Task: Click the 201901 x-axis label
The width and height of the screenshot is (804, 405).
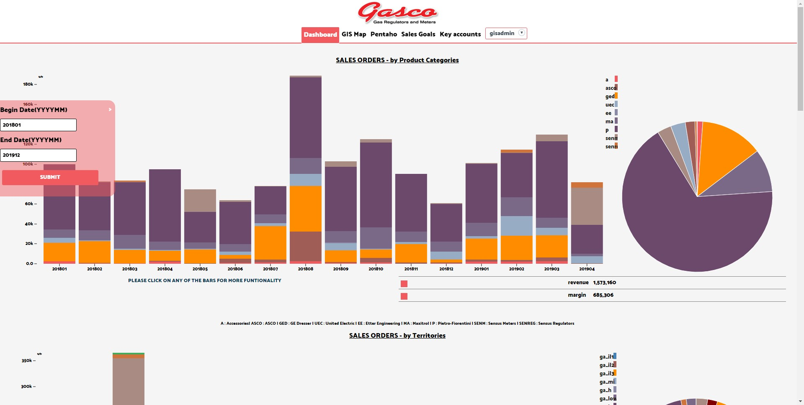Action: tap(482, 269)
